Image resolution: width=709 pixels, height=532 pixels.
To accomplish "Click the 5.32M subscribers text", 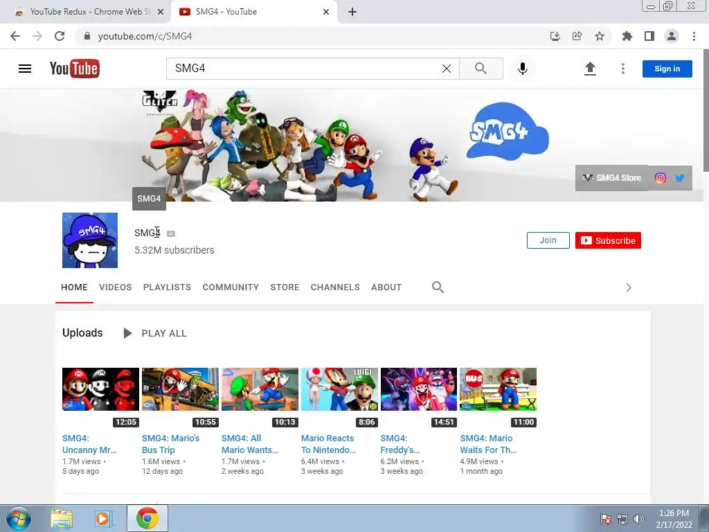I will pyautogui.click(x=174, y=250).
